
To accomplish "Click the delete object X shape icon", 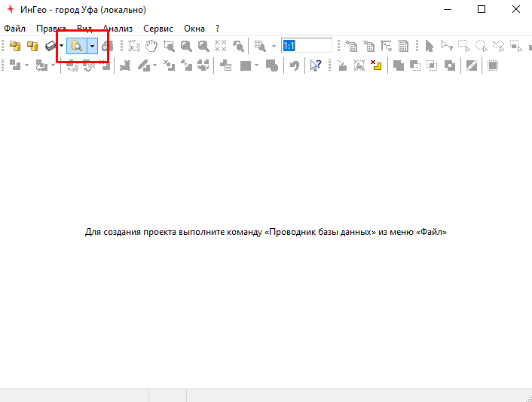I will (x=169, y=65).
